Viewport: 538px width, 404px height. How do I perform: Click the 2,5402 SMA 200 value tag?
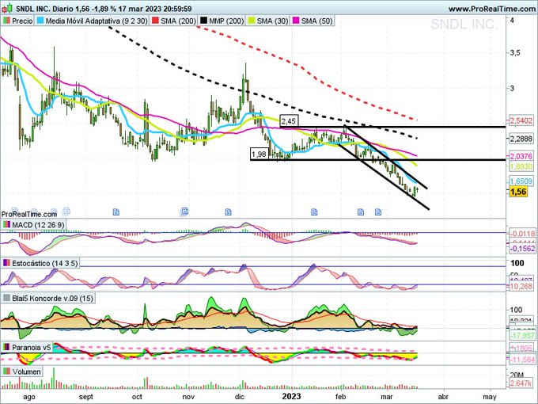[521, 120]
